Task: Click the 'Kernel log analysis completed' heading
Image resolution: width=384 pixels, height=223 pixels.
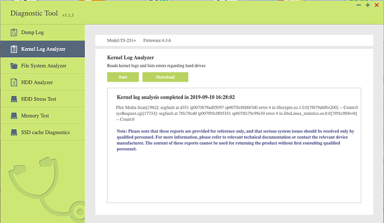Action: [x=176, y=97]
